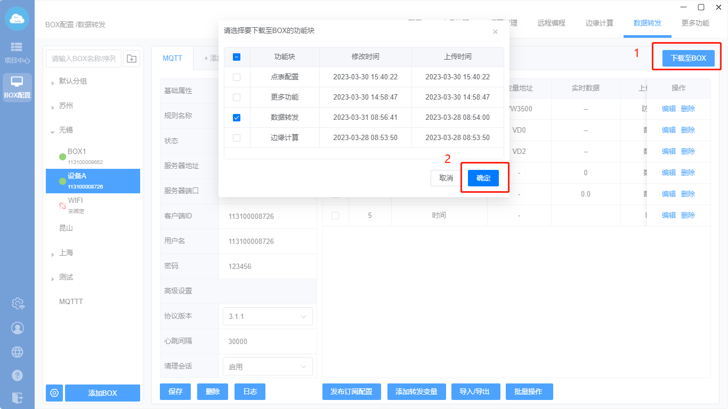Click the globe language icon

click(x=18, y=352)
